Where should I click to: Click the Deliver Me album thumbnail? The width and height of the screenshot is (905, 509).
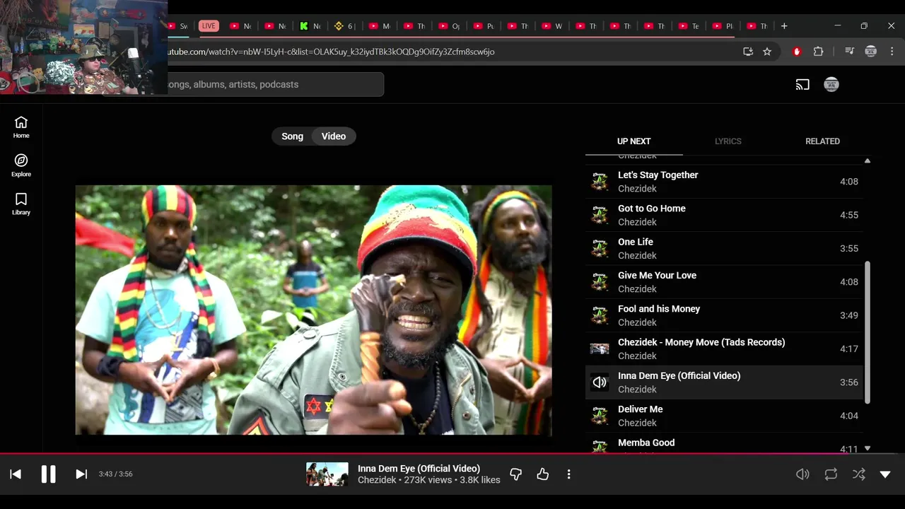click(x=600, y=416)
